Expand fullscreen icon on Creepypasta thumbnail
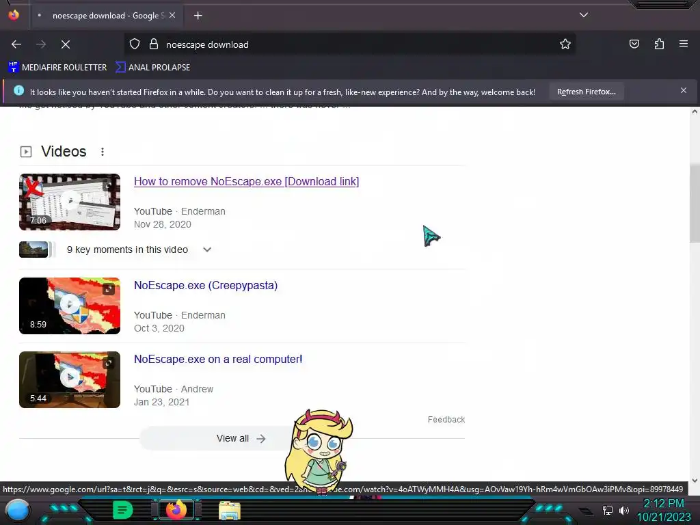Viewport: 700px width, 525px height. pos(109,289)
